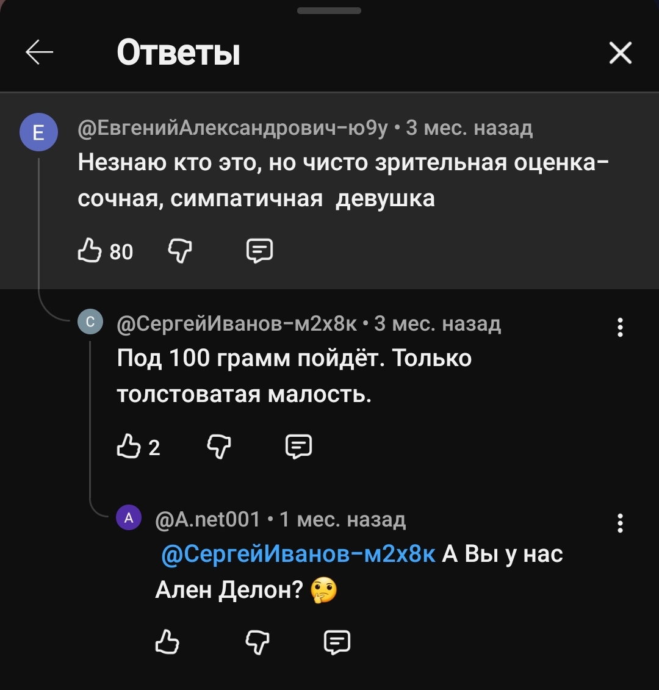Reply to ЕвгенийАлександрович's comment
Viewport: 659px width, 690px height.
coord(259,251)
